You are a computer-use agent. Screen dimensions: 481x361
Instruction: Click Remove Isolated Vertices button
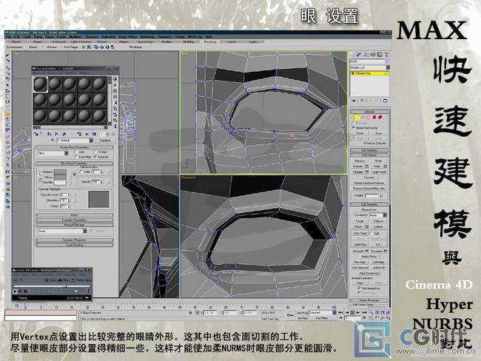point(369,183)
